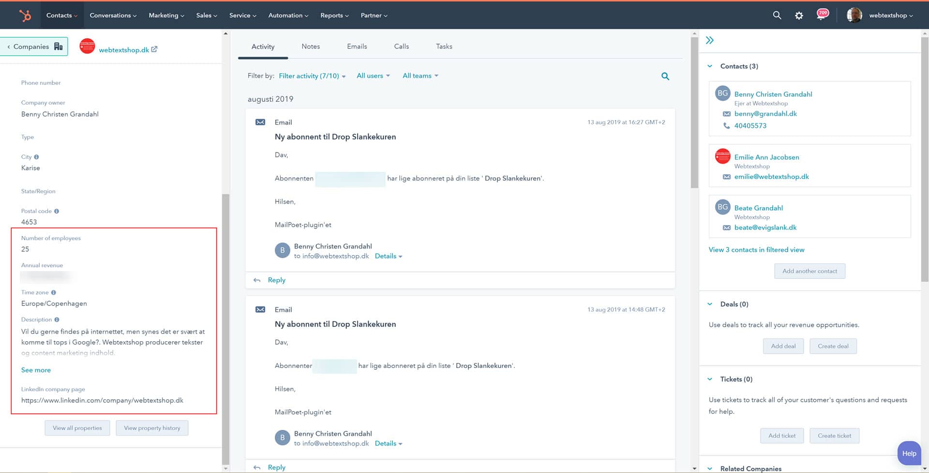
Task: Collapse the right sidebar with double chevron
Action: pyautogui.click(x=710, y=40)
